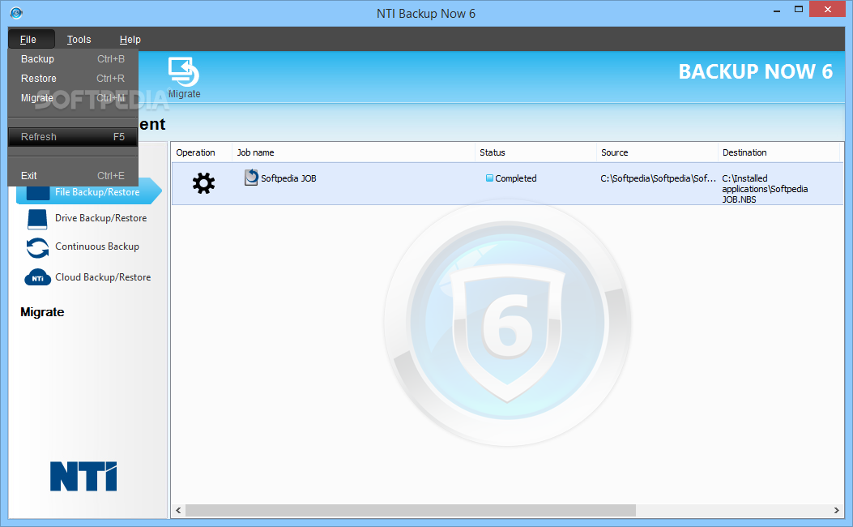
Task: Click the restore job icon beside Softpedia JOB
Action: (x=251, y=178)
